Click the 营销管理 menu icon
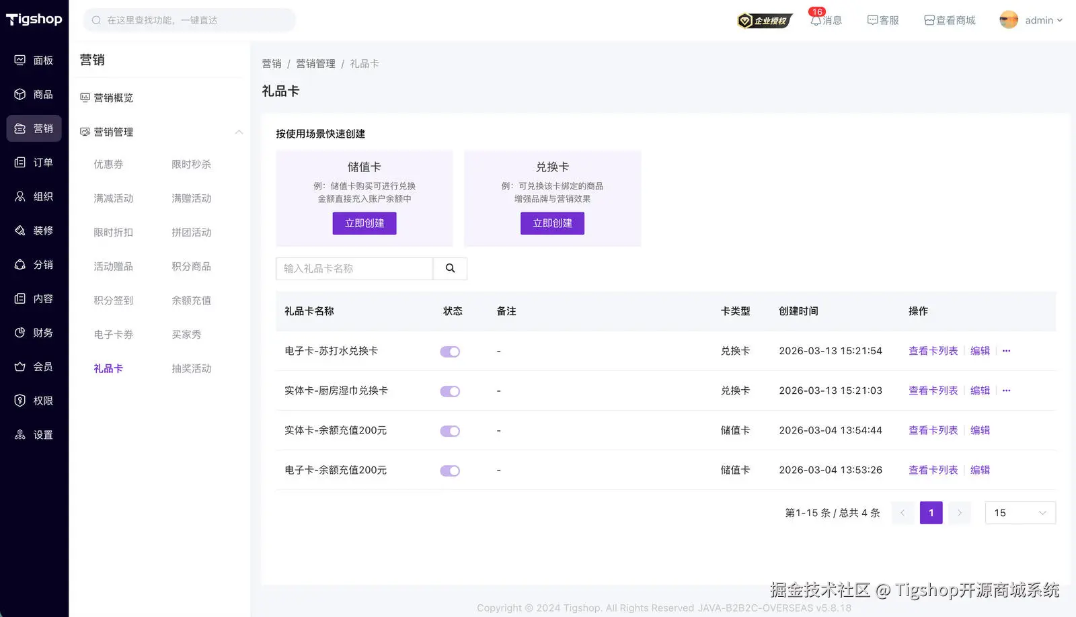Screen dimensions: 1076x617 [x=85, y=132]
